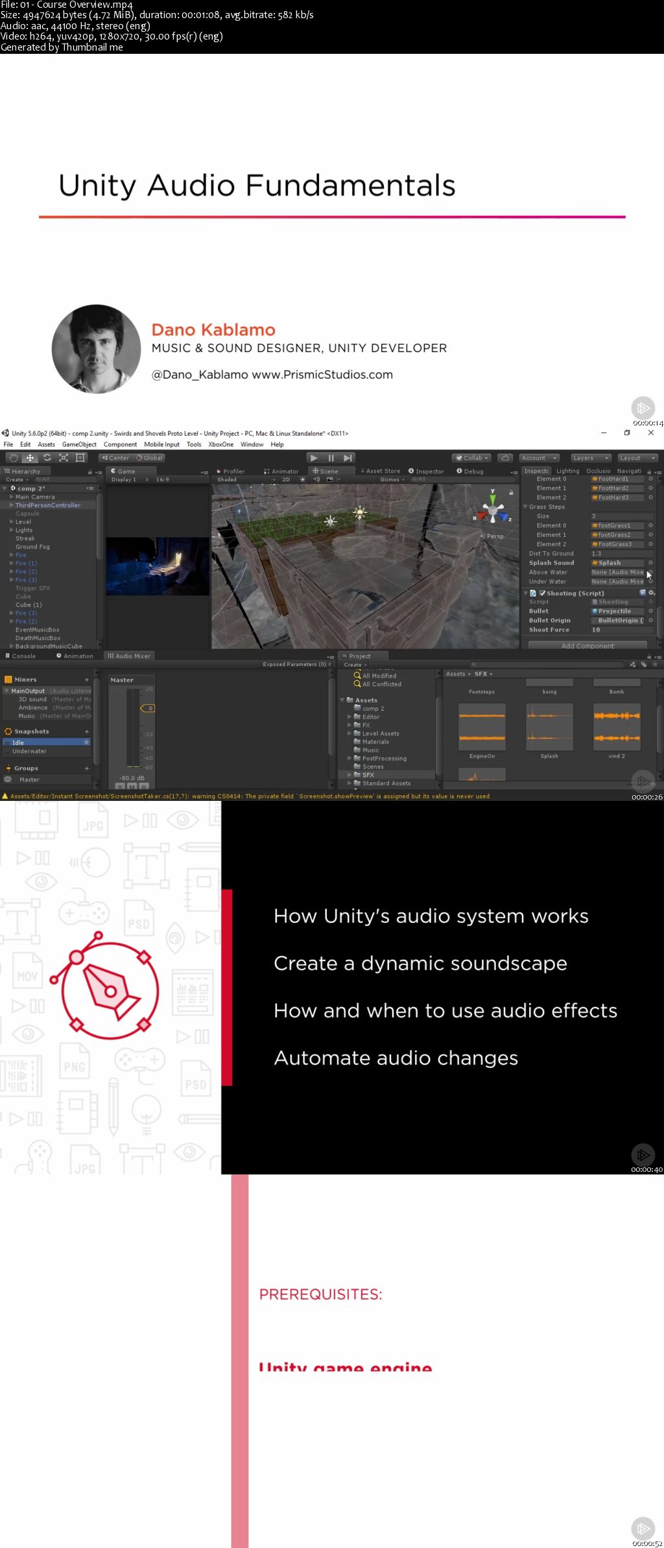This screenshot has width=664, height=1548.
Task: Select the ThirdPersonController object
Action: 48,505
